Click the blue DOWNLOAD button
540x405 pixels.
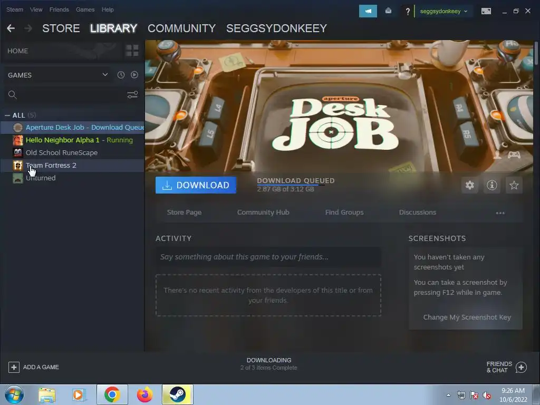(196, 185)
